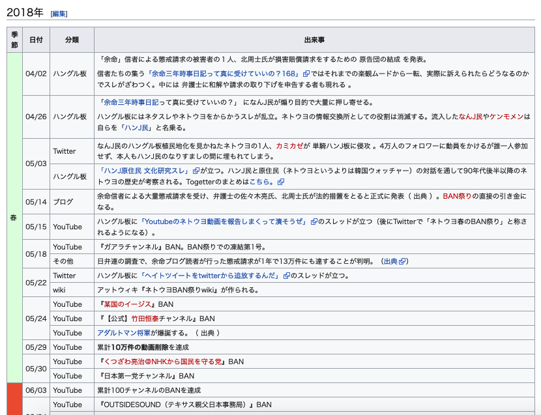The width and height of the screenshot is (541, 415).
Task: Click Twitter category cell in the 05/22 row
Action: [x=72, y=276]
